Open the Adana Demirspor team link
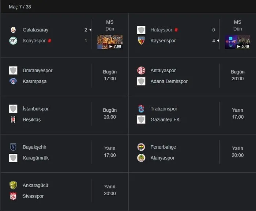This screenshot has height=211, width=256. pos(169,81)
